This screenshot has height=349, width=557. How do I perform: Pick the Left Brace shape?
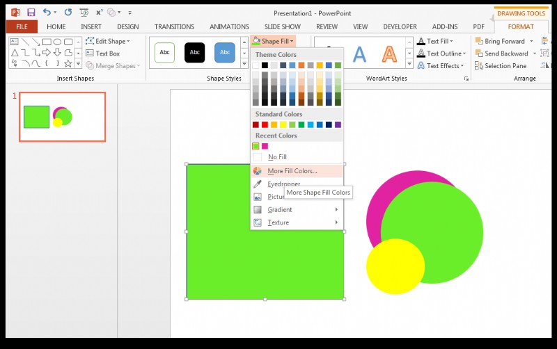[47, 63]
